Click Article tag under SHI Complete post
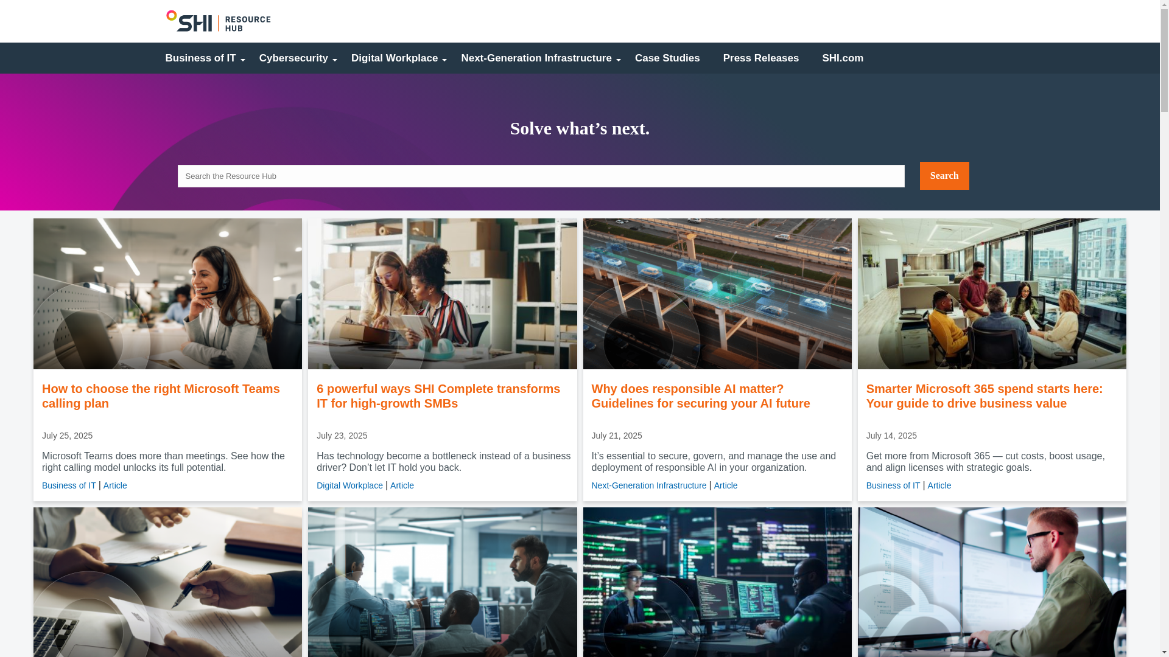The image size is (1169, 657). [402, 485]
